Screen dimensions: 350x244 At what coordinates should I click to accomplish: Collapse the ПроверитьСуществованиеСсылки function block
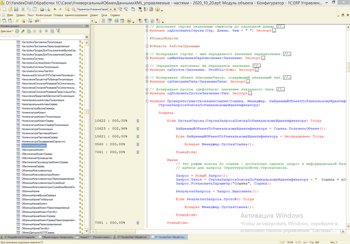(146, 100)
